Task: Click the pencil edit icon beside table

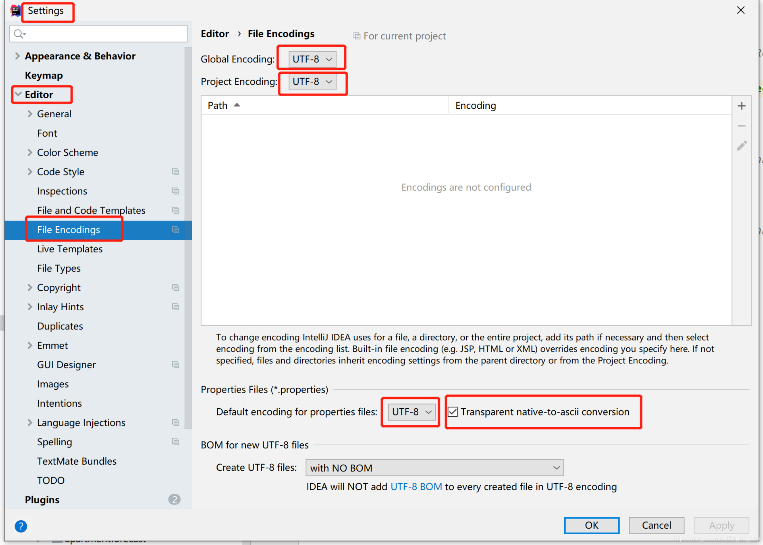Action: pyautogui.click(x=741, y=146)
